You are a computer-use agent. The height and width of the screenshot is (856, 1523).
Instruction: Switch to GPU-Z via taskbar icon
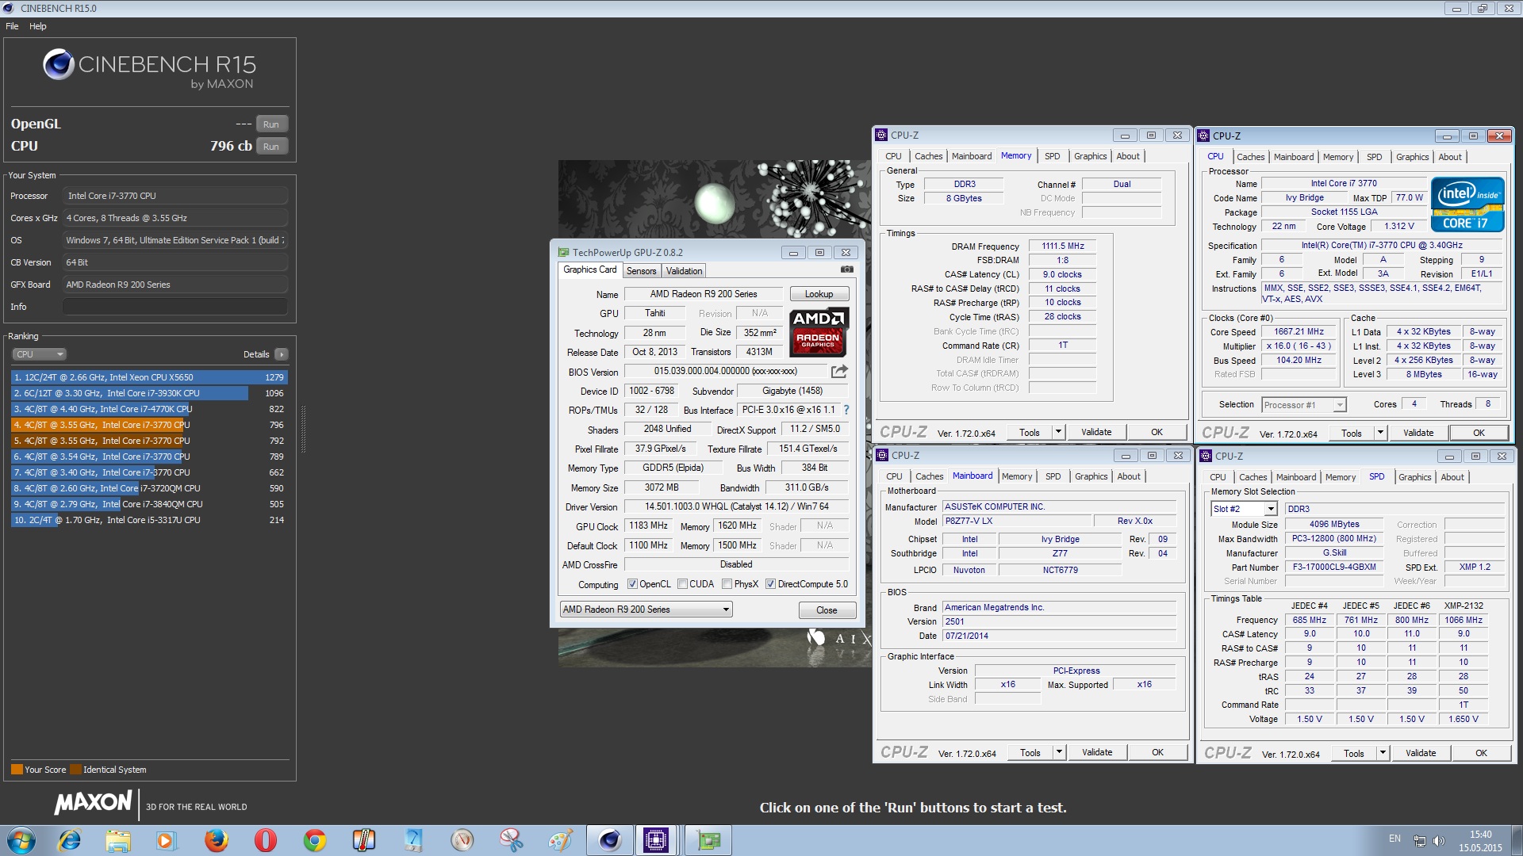pos(708,840)
